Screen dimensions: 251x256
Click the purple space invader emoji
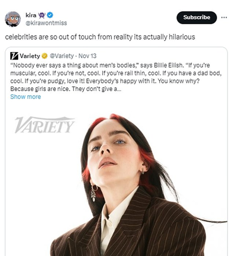coord(42,15)
